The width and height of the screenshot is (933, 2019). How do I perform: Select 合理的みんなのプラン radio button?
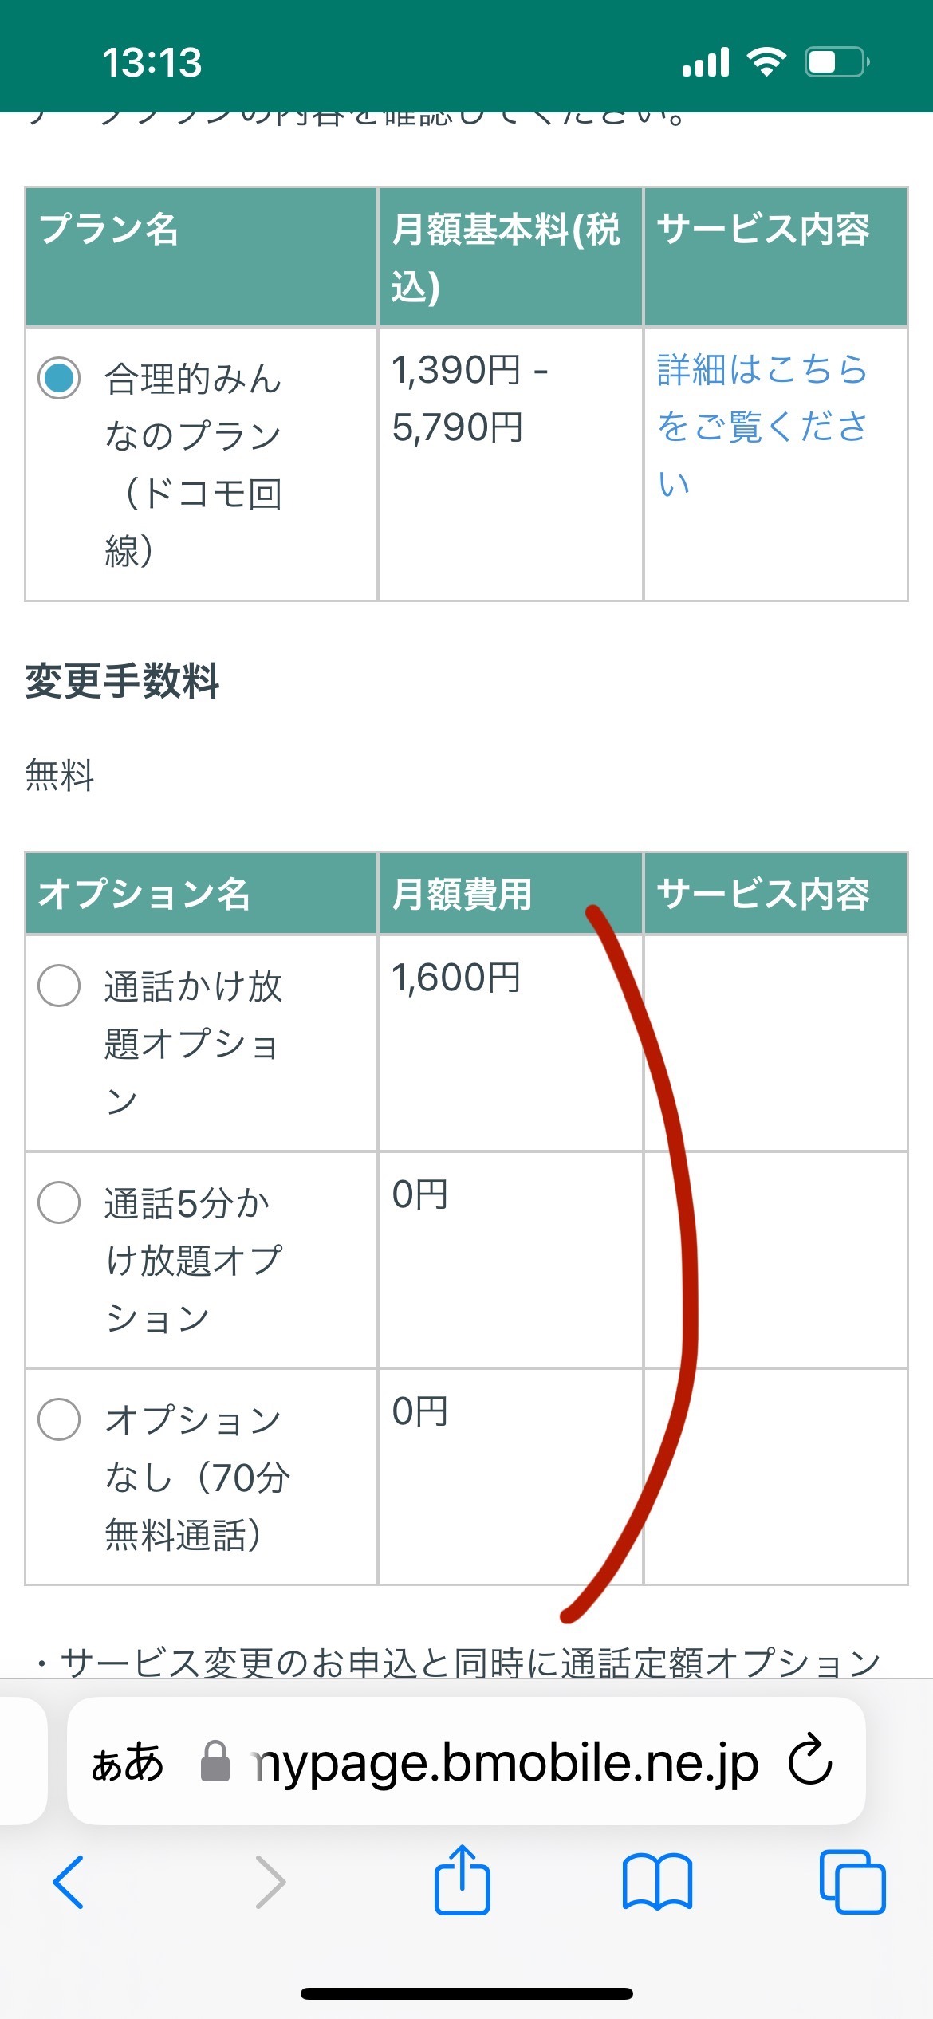tap(59, 378)
